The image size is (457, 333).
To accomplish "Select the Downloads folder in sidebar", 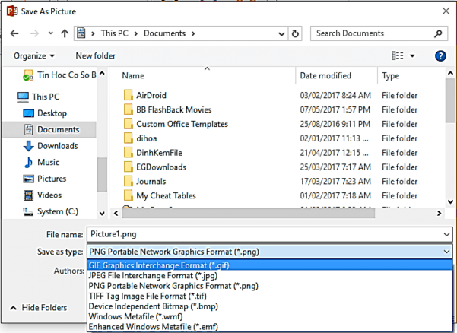I will [57, 146].
